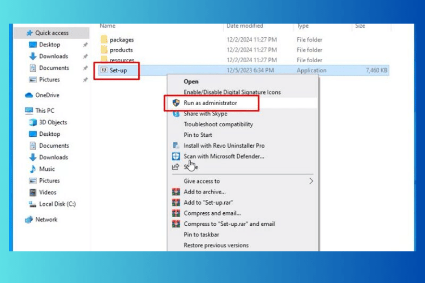
Task: Sort files by the Name column header
Action: 108,26
